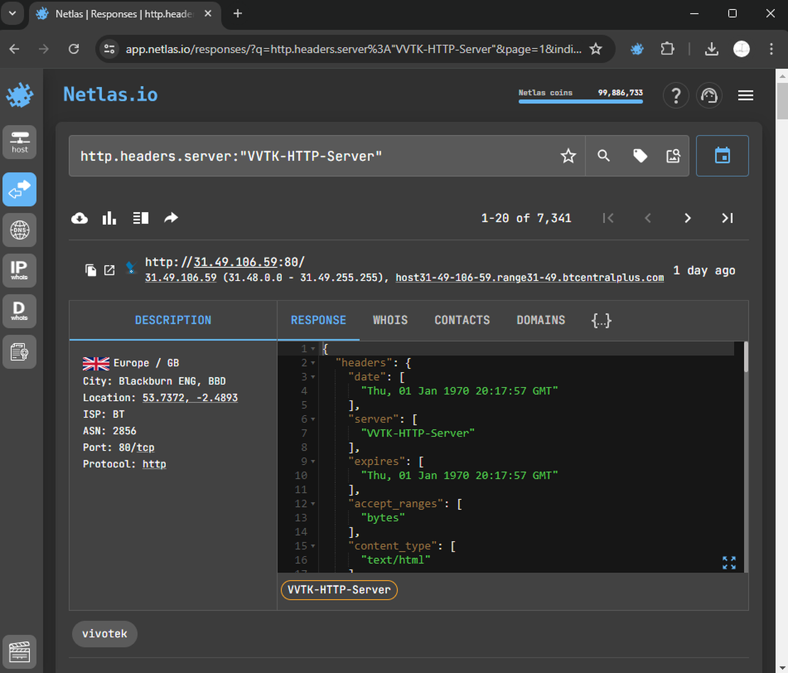Open the calendar date picker button

click(722, 156)
